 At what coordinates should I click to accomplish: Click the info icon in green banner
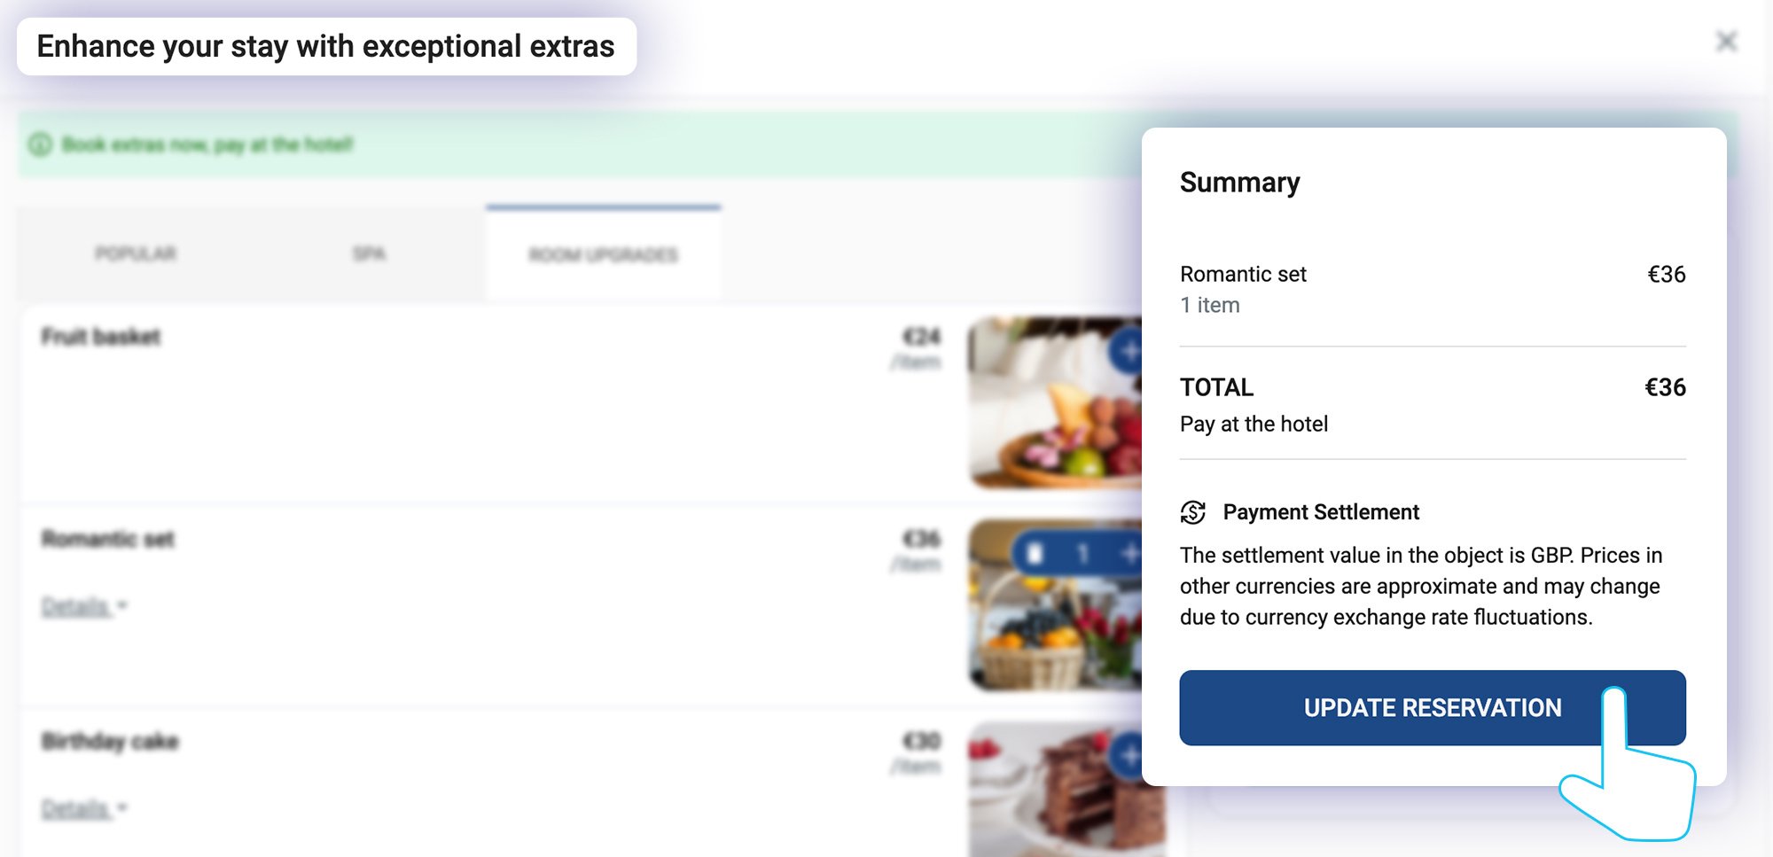pyautogui.click(x=40, y=144)
